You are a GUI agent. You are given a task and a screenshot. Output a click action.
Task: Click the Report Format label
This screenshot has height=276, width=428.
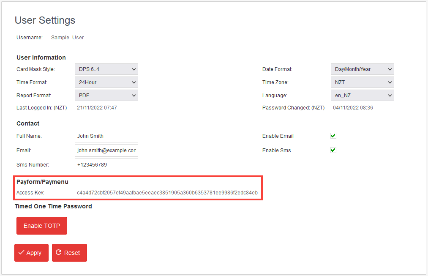[x=33, y=95]
